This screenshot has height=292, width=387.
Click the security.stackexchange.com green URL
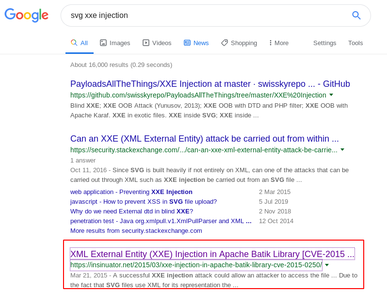point(204,150)
